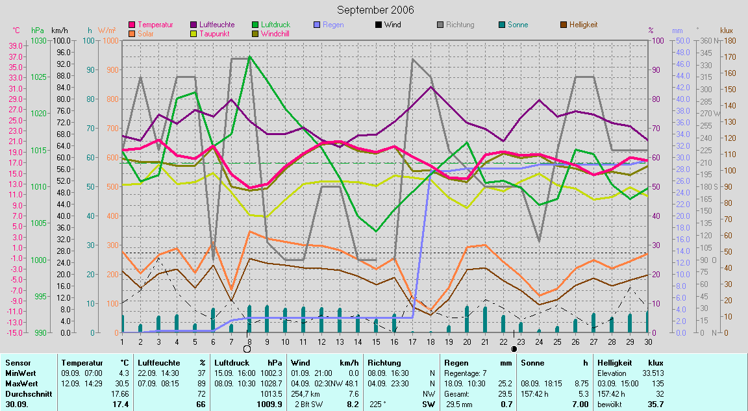
Task: Click the full moon icon below day 8
Action: [247, 349]
